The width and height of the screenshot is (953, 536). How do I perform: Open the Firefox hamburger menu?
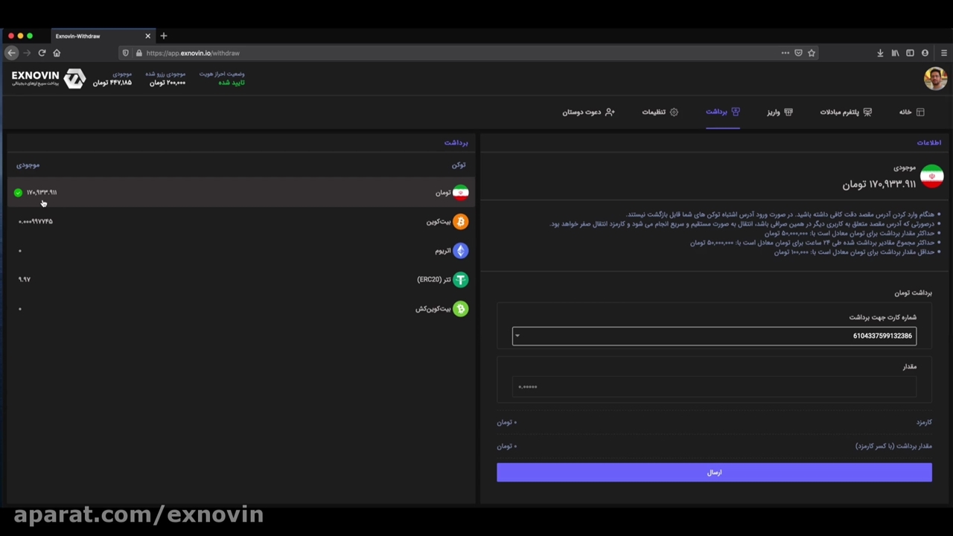(944, 53)
